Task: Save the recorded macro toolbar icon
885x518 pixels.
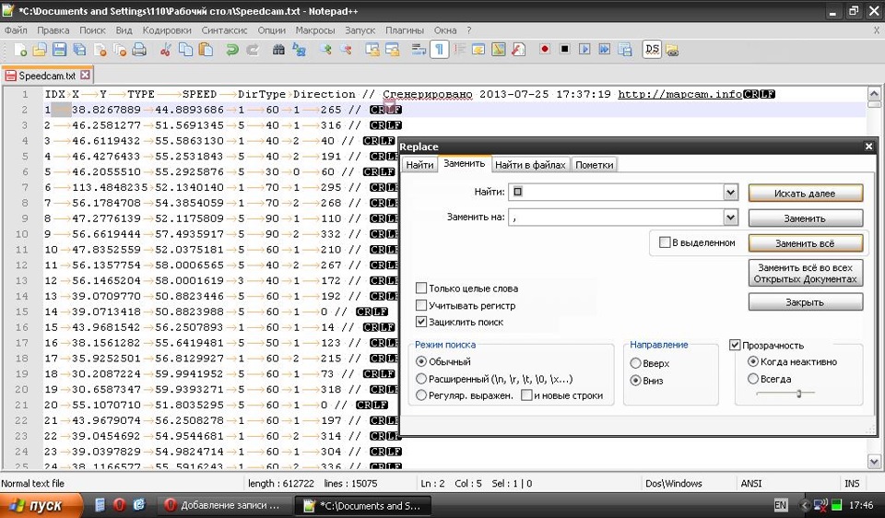Action: pos(625,50)
